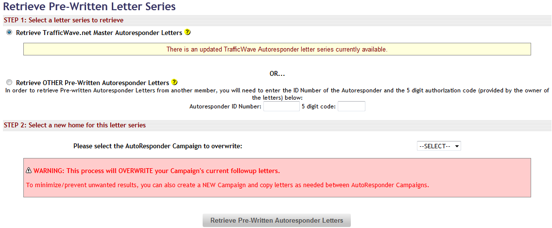Click the yellow updated letter series notice
This screenshot has width=552, height=228.
click(277, 49)
